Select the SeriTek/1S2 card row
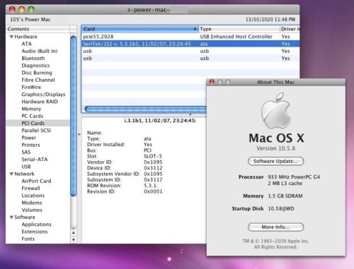 tap(190, 44)
